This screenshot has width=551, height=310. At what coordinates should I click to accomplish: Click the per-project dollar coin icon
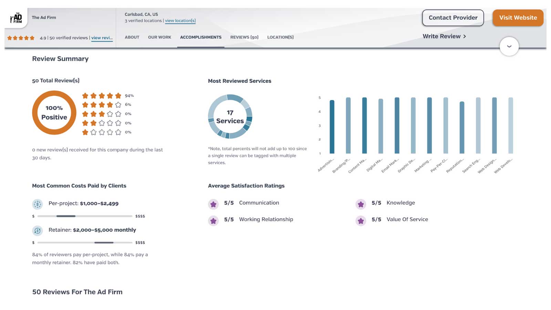[38, 204]
